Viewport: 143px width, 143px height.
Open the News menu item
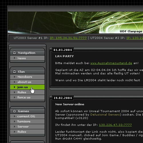pos(27,58)
